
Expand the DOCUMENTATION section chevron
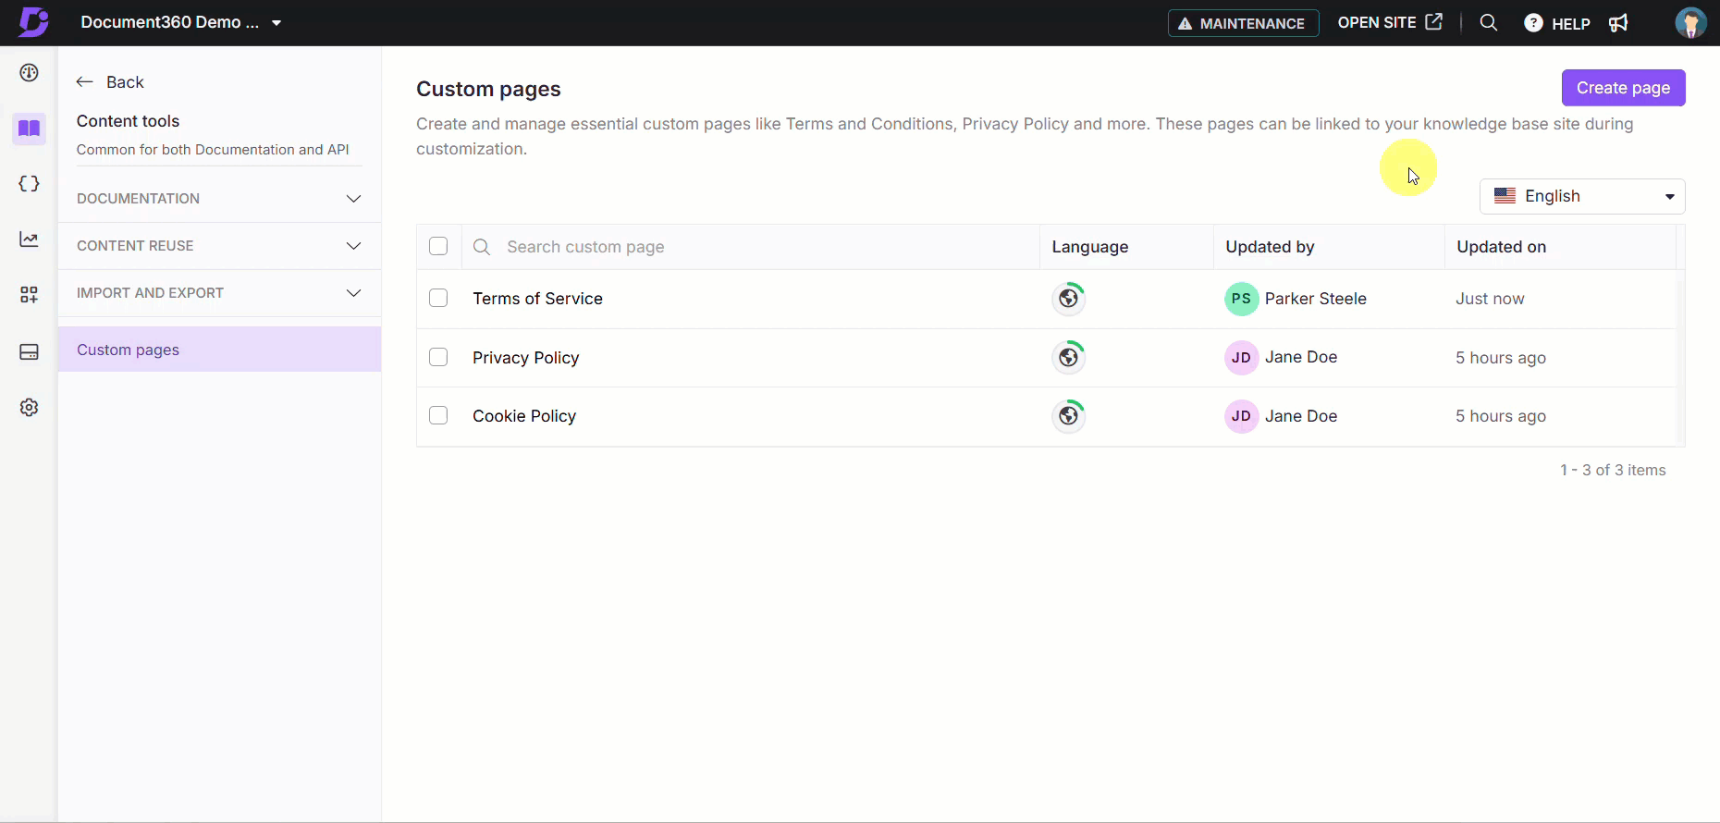pyautogui.click(x=353, y=199)
